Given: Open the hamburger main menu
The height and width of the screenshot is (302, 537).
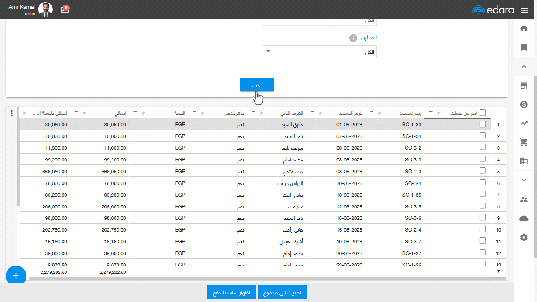Looking at the screenshot, I should pos(524,10).
